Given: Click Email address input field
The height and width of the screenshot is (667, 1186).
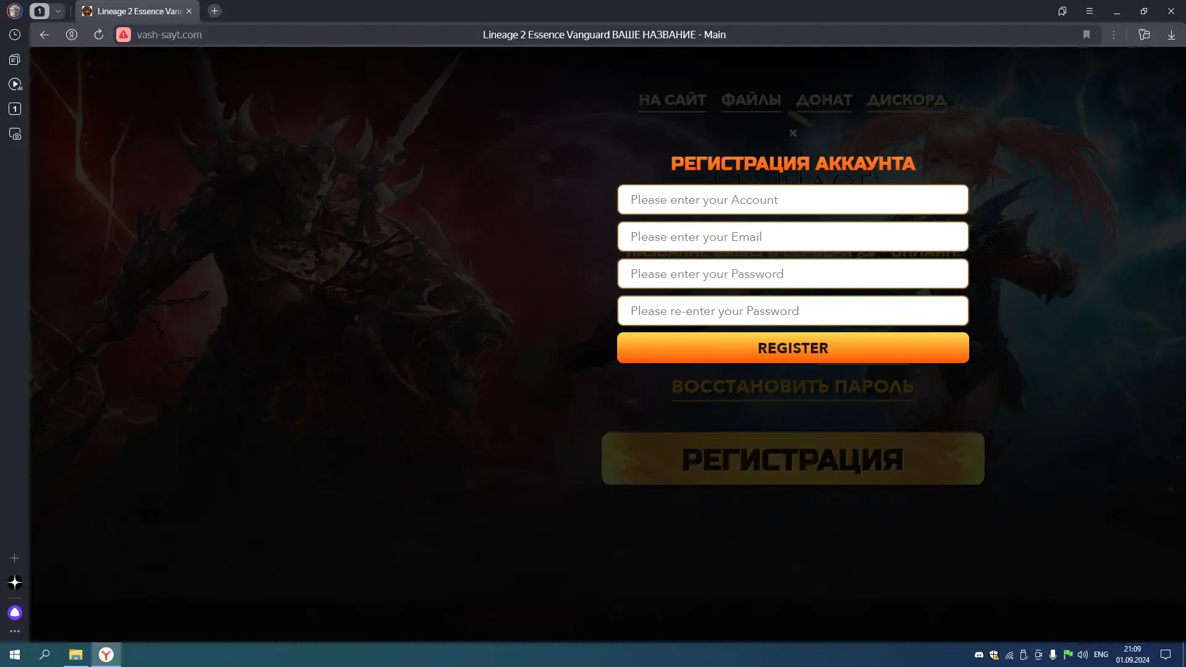Looking at the screenshot, I should click(x=793, y=236).
